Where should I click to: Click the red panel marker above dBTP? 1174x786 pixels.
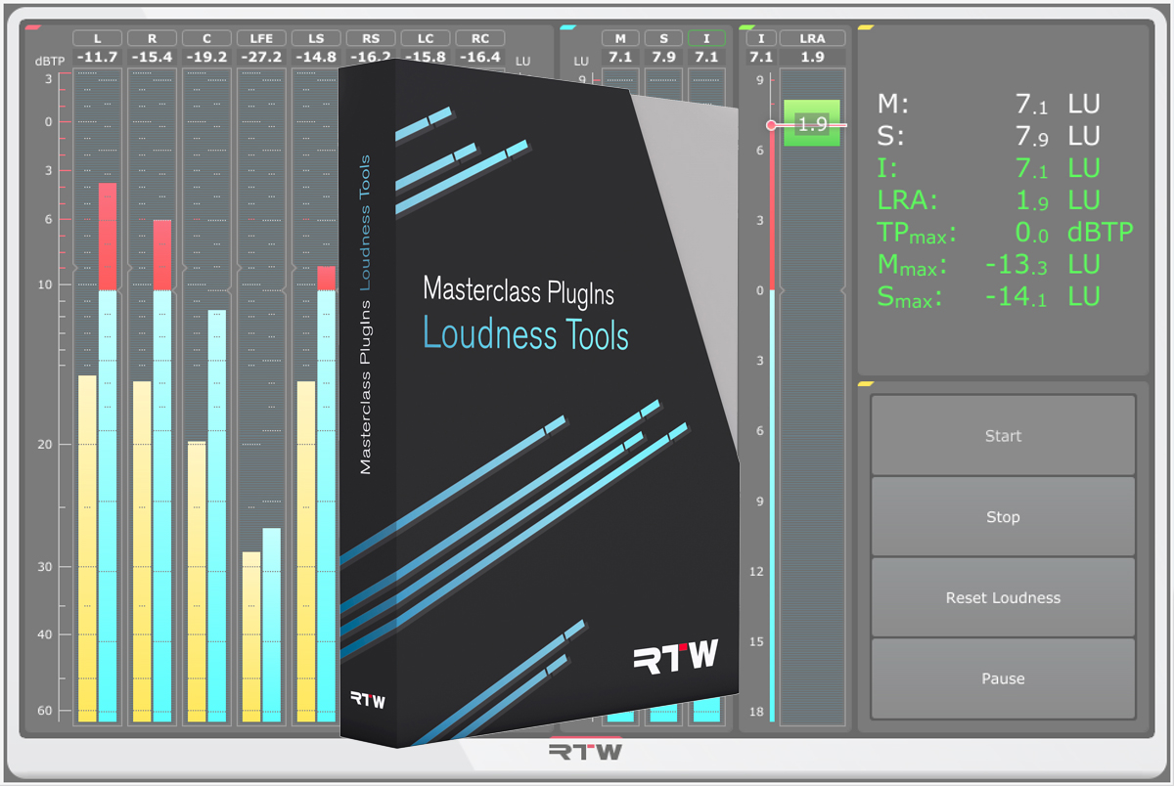click(x=32, y=26)
